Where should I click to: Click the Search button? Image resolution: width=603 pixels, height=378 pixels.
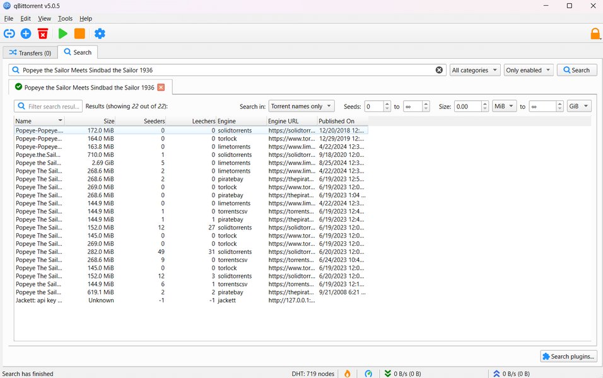577,70
